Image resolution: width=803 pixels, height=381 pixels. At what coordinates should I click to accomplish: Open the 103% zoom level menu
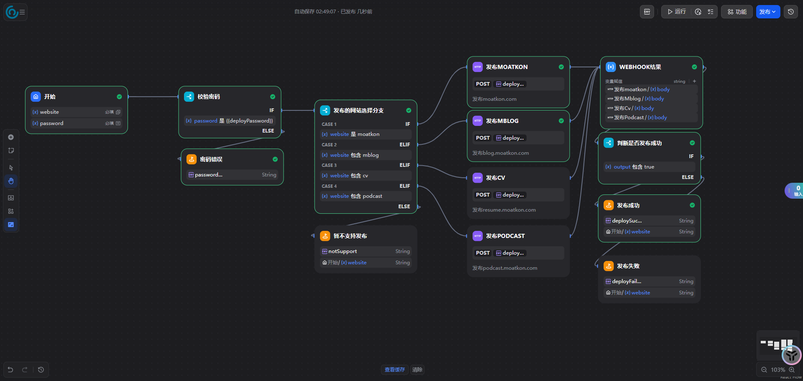click(778, 370)
